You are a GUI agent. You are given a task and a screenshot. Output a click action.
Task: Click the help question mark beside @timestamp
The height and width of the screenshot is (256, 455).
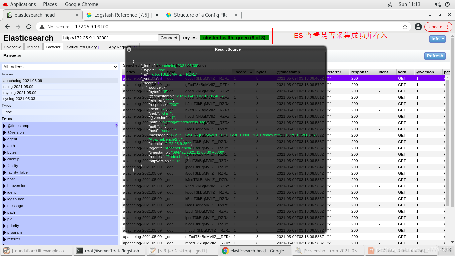click(x=116, y=126)
